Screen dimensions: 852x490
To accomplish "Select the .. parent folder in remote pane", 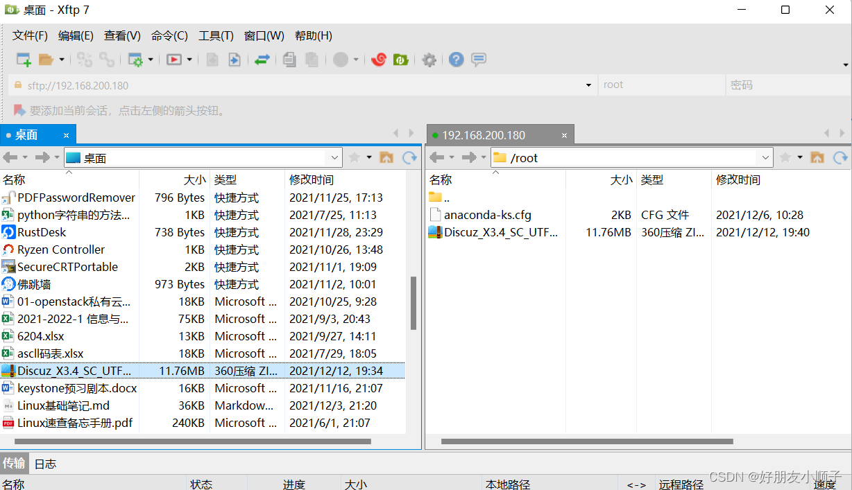I will (x=439, y=198).
